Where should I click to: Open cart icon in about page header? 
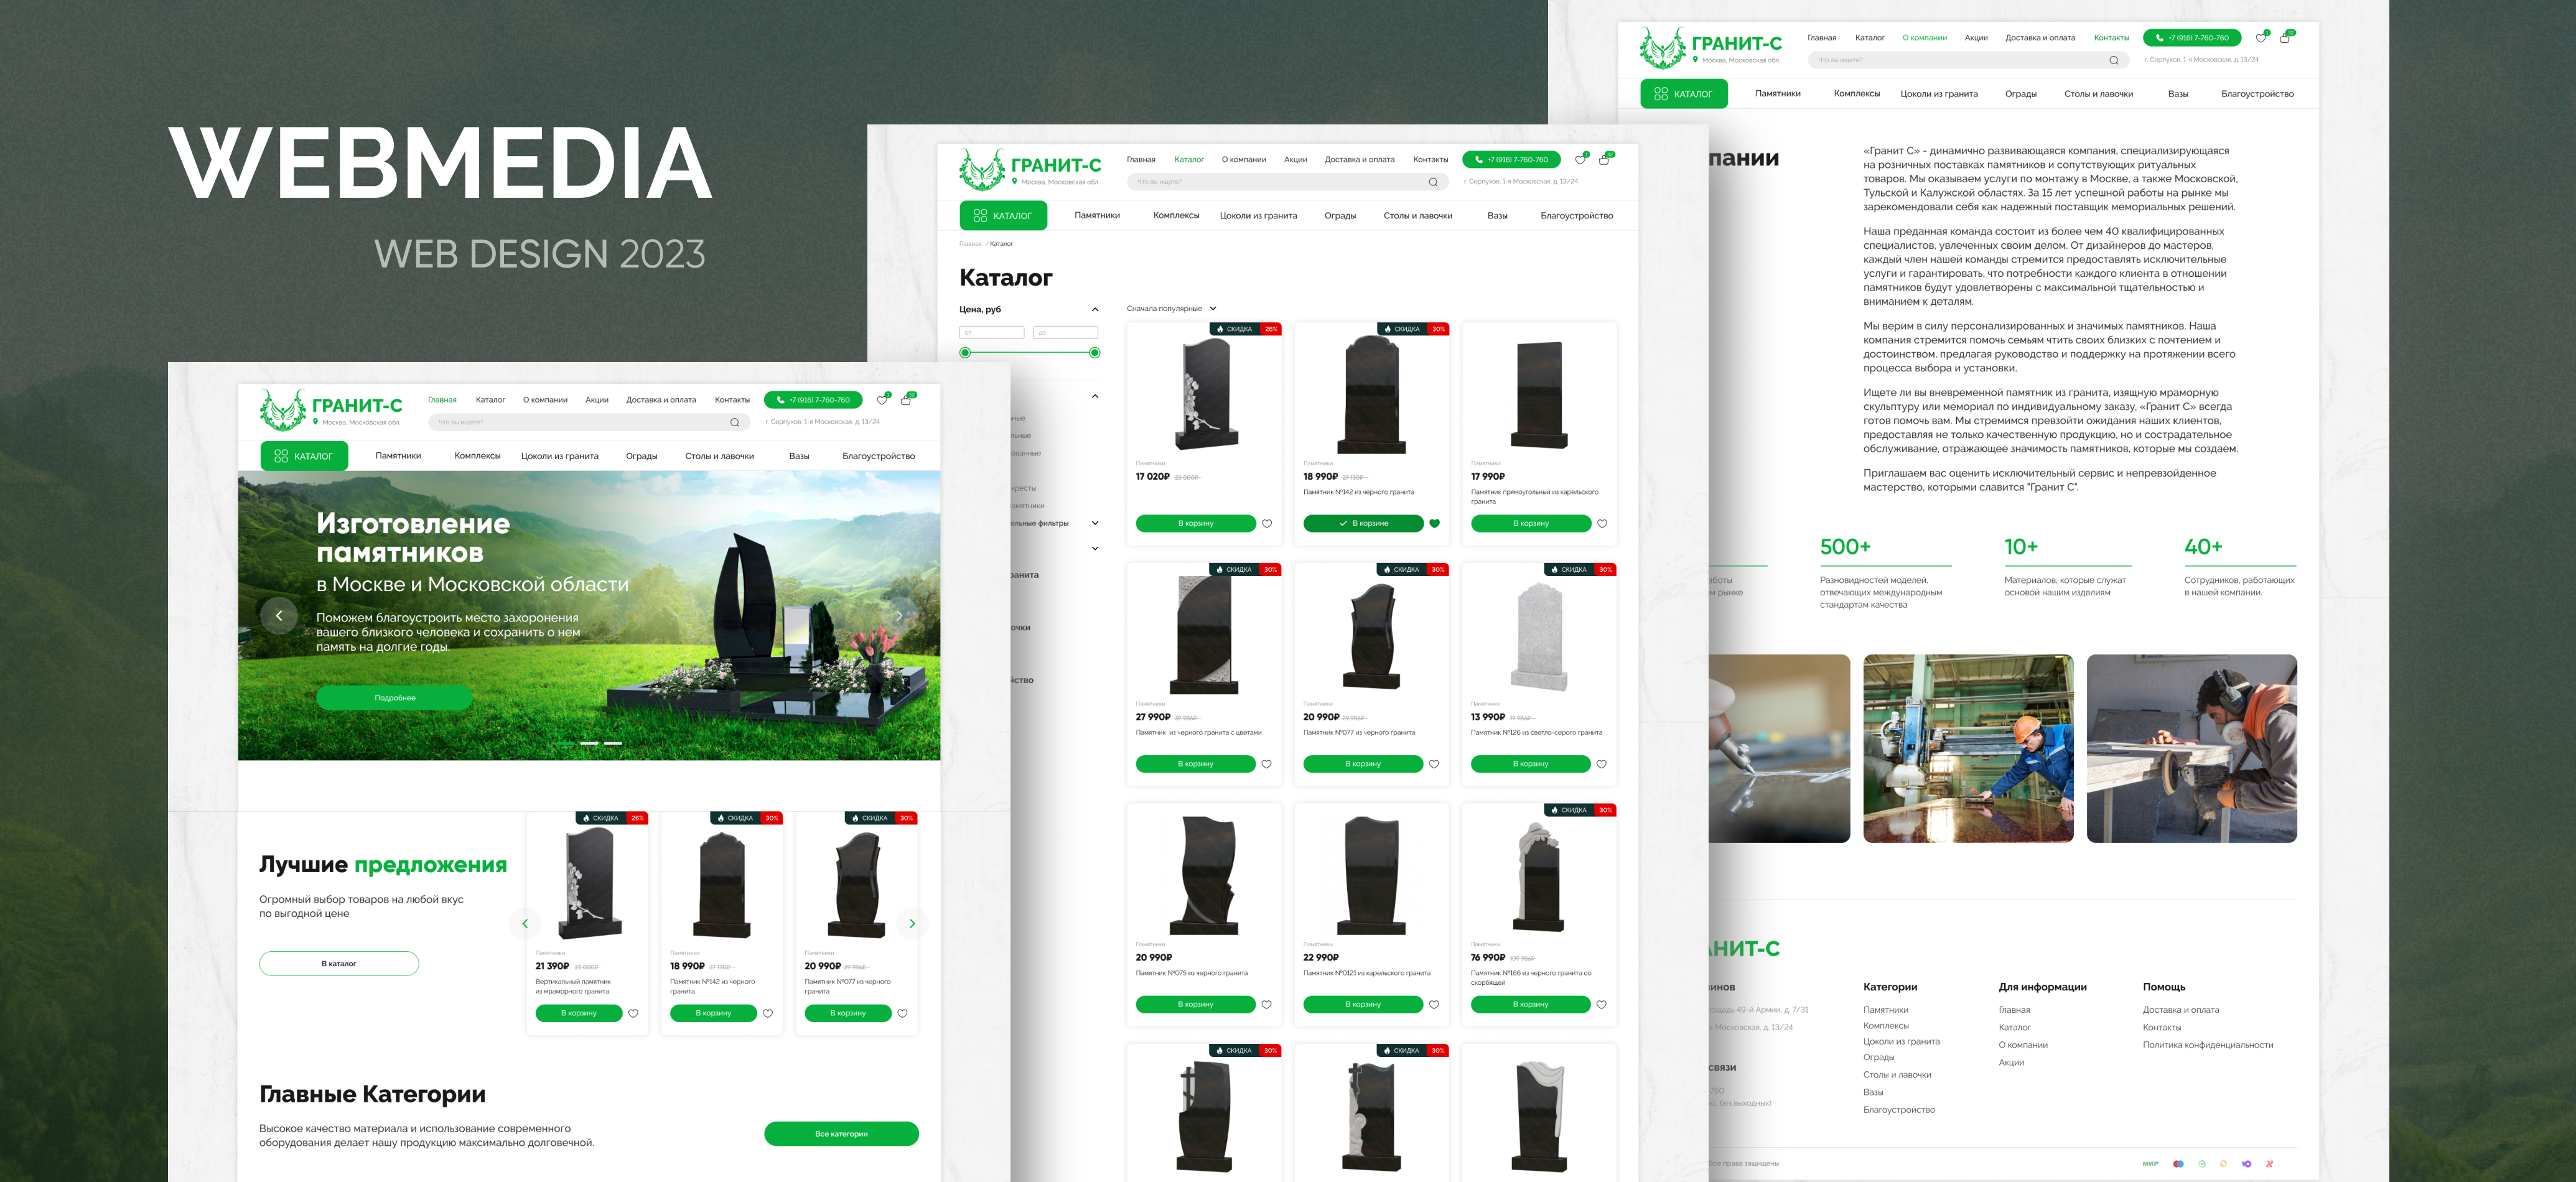pyautogui.click(x=2285, y=38)
